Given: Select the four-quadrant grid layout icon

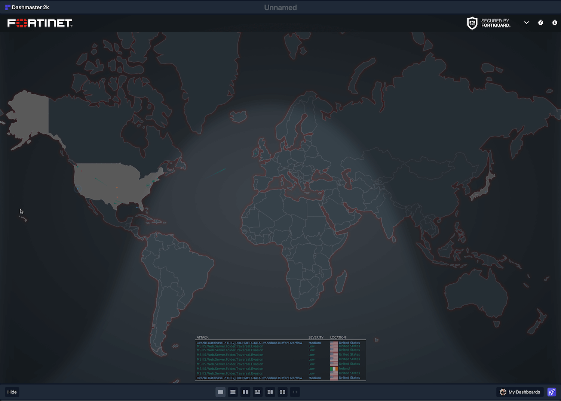Looking at the screenshot, I should (282, 392).
